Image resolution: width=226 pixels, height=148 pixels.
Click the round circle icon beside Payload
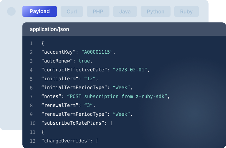click(x=11, y=12)
